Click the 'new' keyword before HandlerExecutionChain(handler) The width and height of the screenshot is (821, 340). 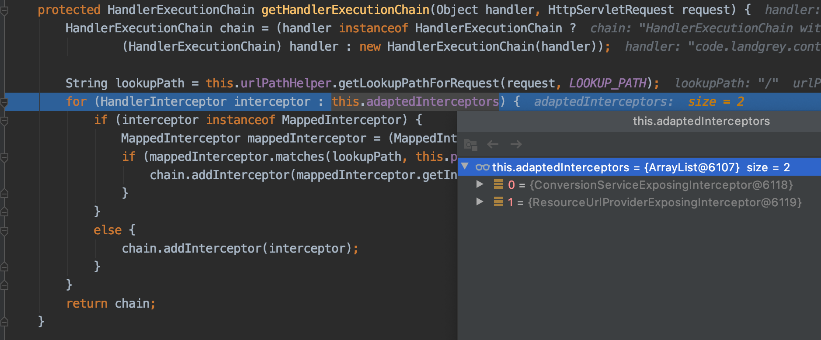(370, 46)
